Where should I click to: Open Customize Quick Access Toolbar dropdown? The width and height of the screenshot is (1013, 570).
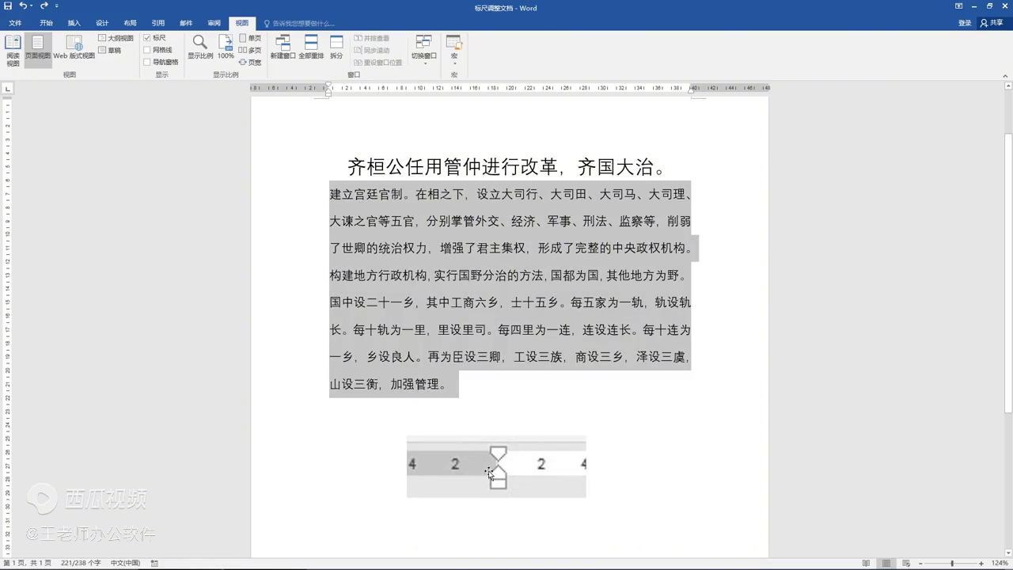click(x=57, y=6)
